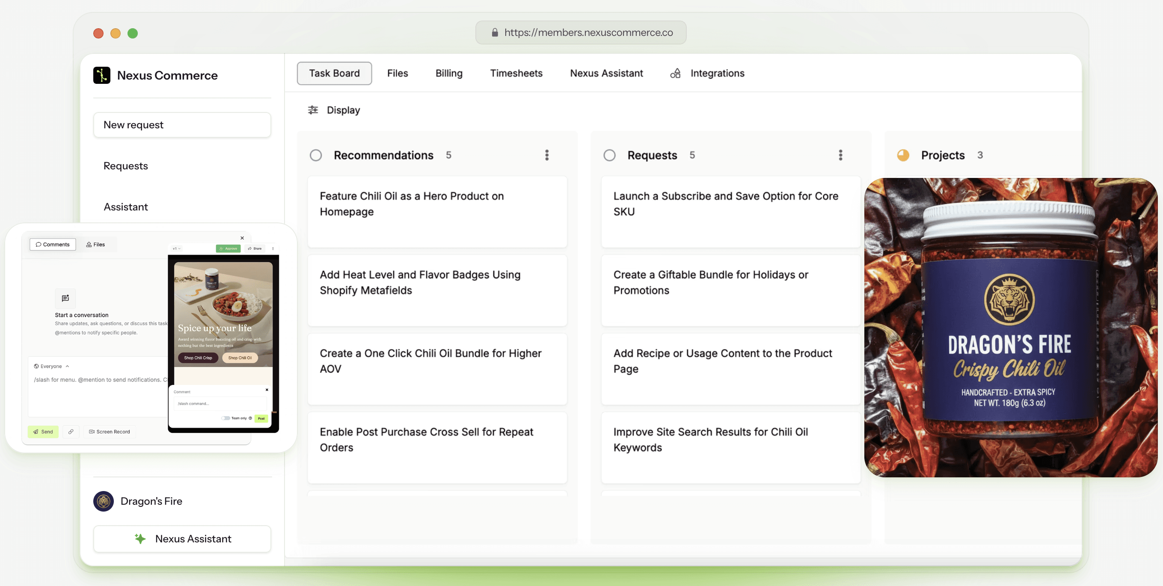Open the Billing tab
This screenshot has width=1163, height=586.
(449, 73)
